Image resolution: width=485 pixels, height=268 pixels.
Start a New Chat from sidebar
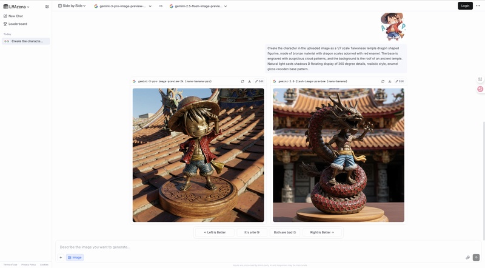(16, 16)
